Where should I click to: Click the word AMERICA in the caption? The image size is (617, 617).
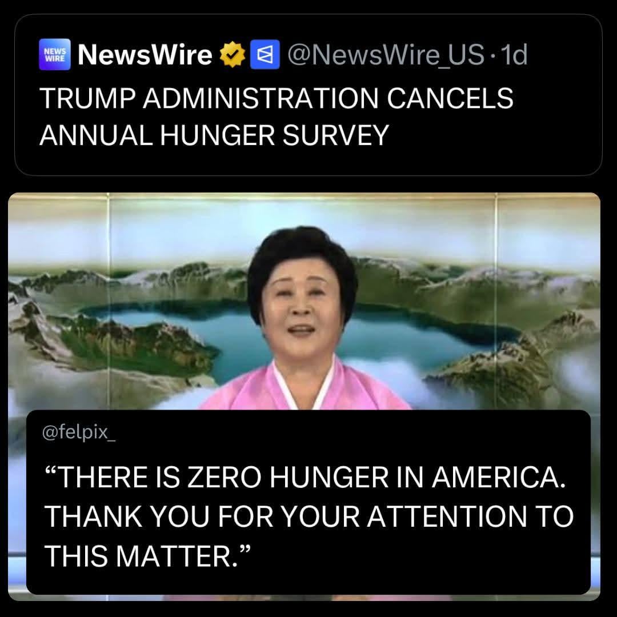(498, 477)
